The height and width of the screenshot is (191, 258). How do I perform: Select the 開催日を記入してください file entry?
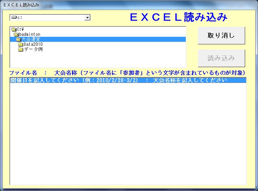[128, 80]
